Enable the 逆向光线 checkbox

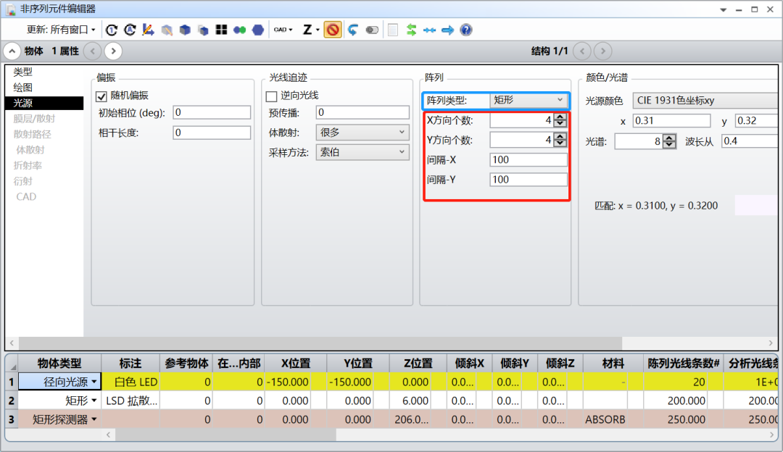click(272, 96)
